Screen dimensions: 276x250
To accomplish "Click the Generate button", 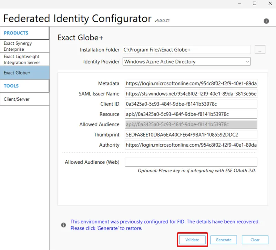I will click(x=224, y=240).
